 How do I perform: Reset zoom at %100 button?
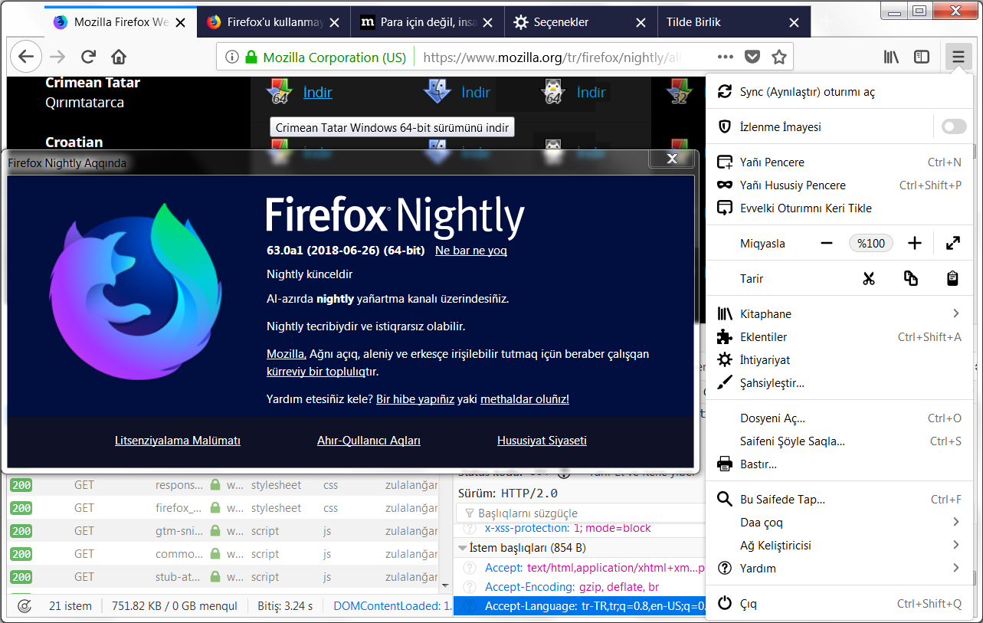(x=871, y=244)
